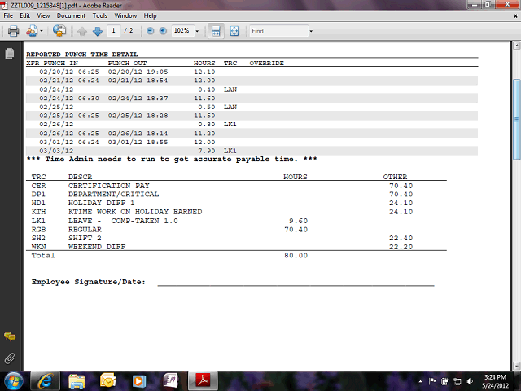The height and width of the screenshot is (391, 521).
Task: Open the Attachments paperclip panel
Action: point(10,358)
